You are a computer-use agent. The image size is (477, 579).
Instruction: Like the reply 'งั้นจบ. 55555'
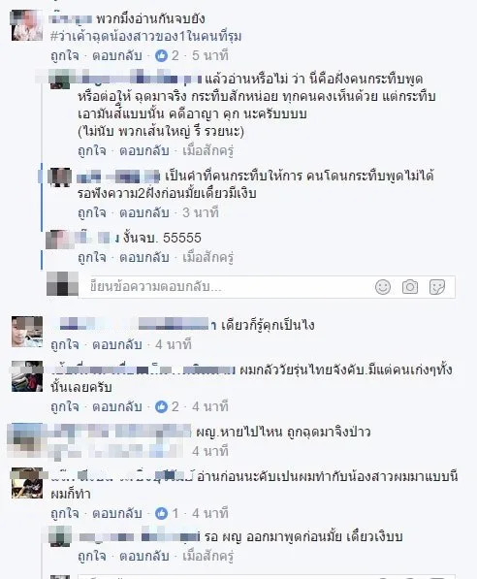click(92, 257)
